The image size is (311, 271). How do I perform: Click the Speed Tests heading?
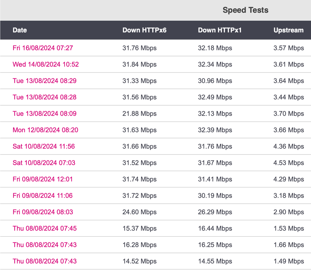[x=245, y=10]
